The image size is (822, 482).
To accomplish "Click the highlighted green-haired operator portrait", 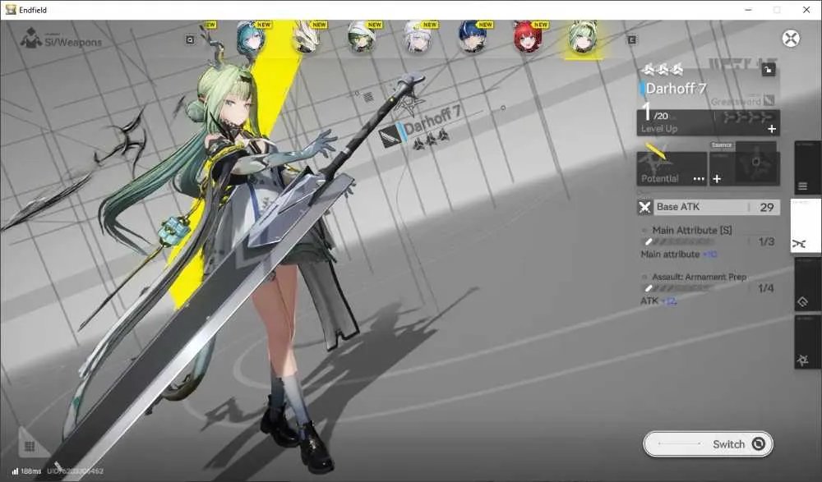I will (583, 39).
